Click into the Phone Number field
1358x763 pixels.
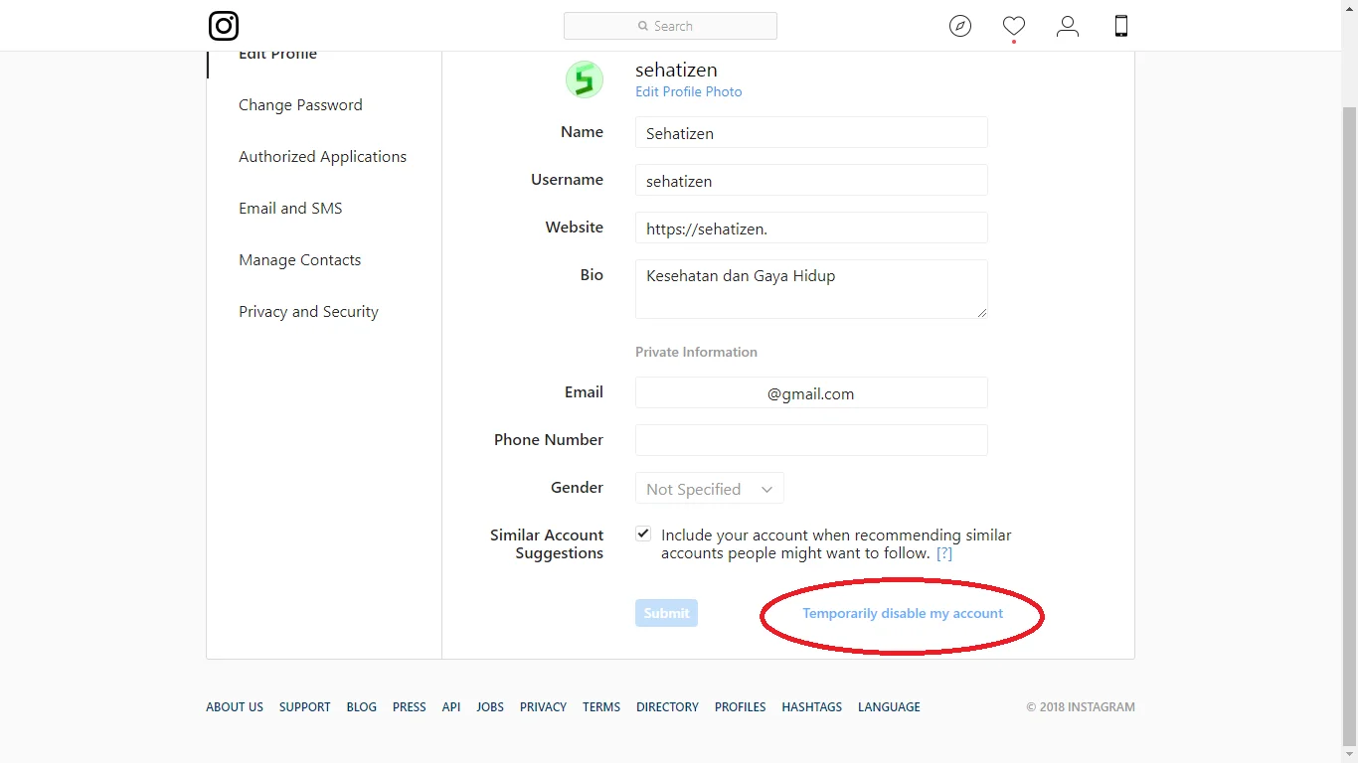pyautogui.click(x=811, y=440)
